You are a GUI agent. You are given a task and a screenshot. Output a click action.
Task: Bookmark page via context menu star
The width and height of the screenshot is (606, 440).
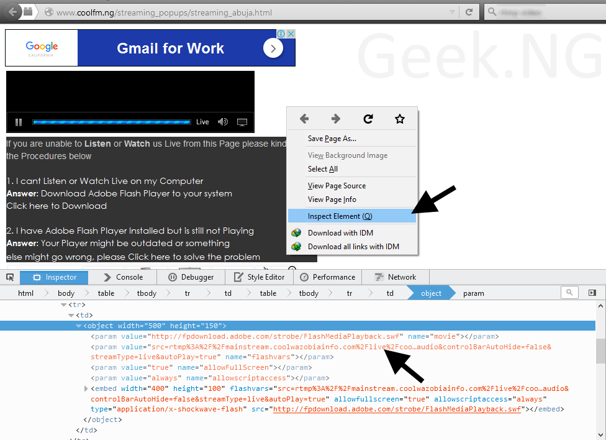click(400, 119)
